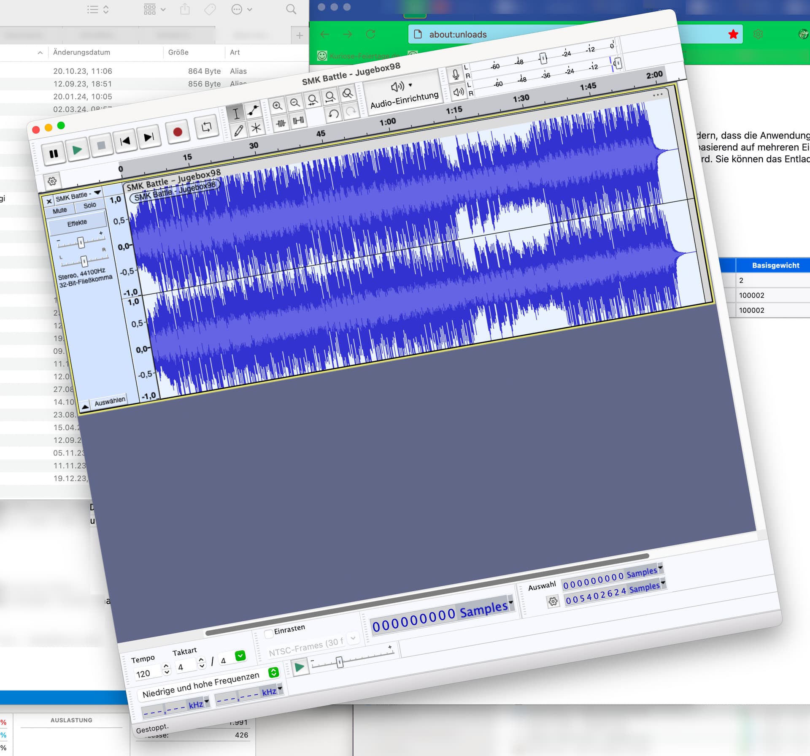Click the track gain slider handle
Image resolution: width=810 pixels, height=756 pixels.
coord(81,242)
